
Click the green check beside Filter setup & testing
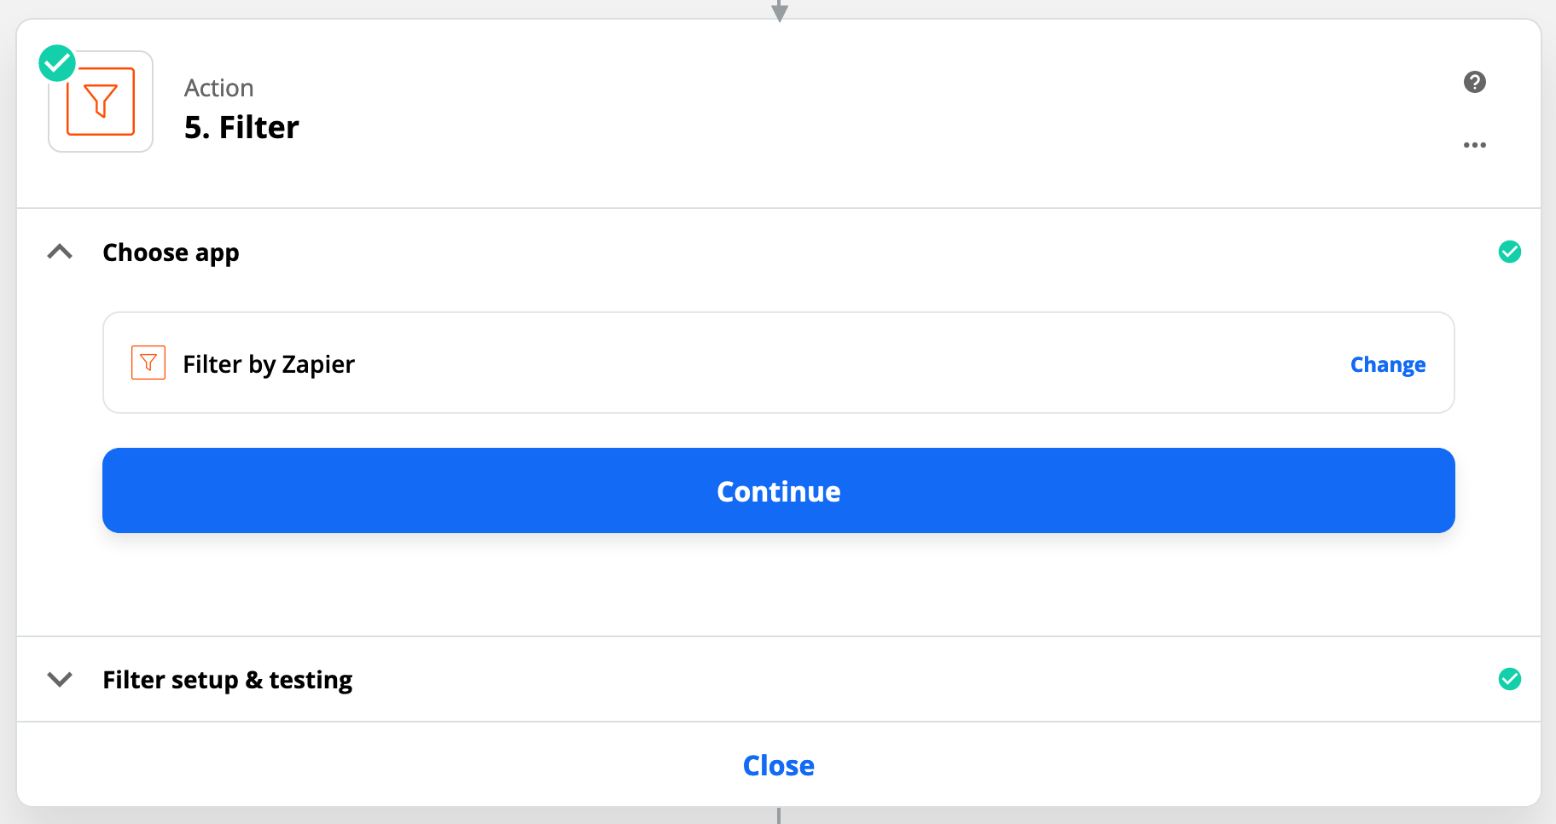1509,679
